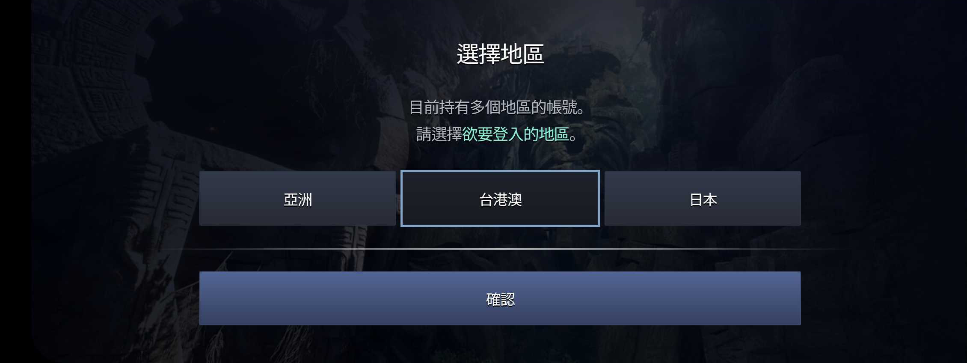This screenshot has width=967, height=363.
Task: Pick the 日本 region option
Action: click(703, 199)
